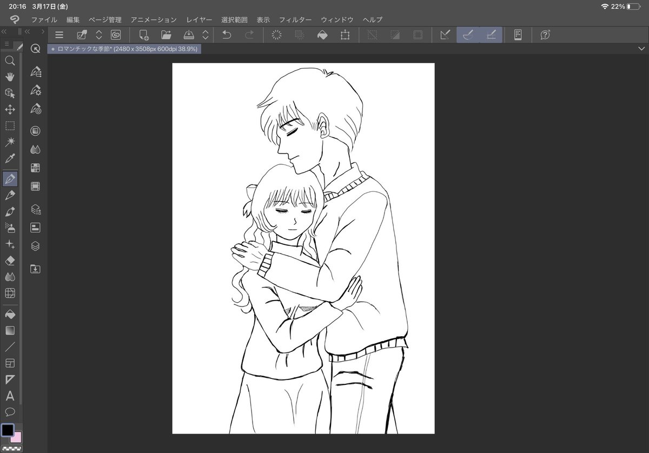Select the Move layer arrows tool
Image resolution: width=649 pixels, height=453 pixels.
[x=10, y=110]
